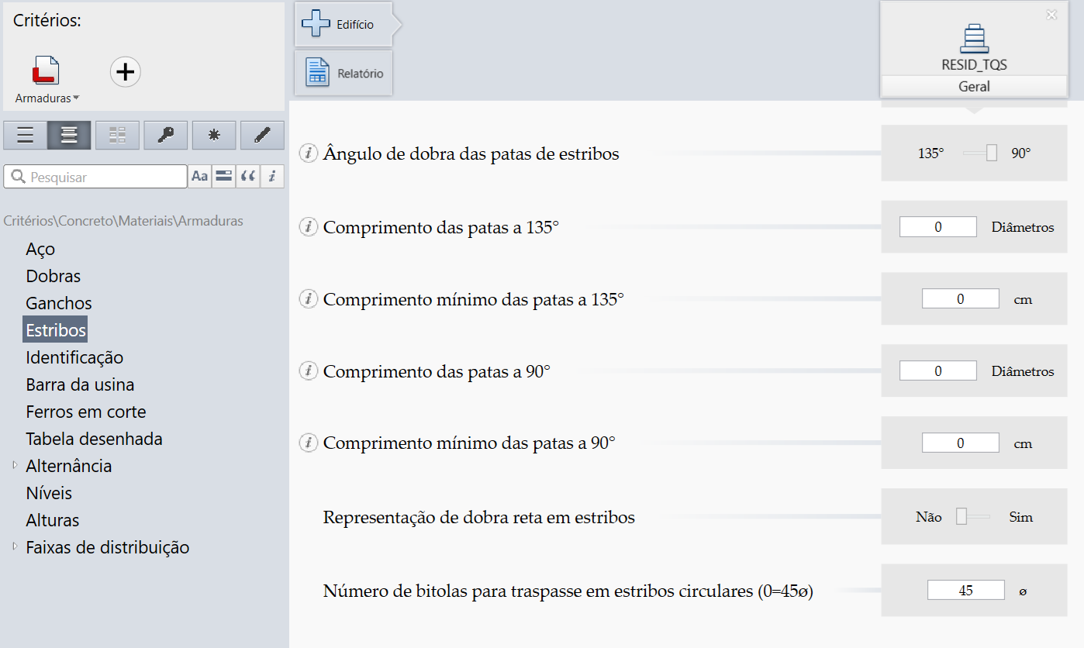Screen dimensions: 1084x648
Task: Select the centered lines view icon
Action: pyautogui.click(x=69, y=135)
